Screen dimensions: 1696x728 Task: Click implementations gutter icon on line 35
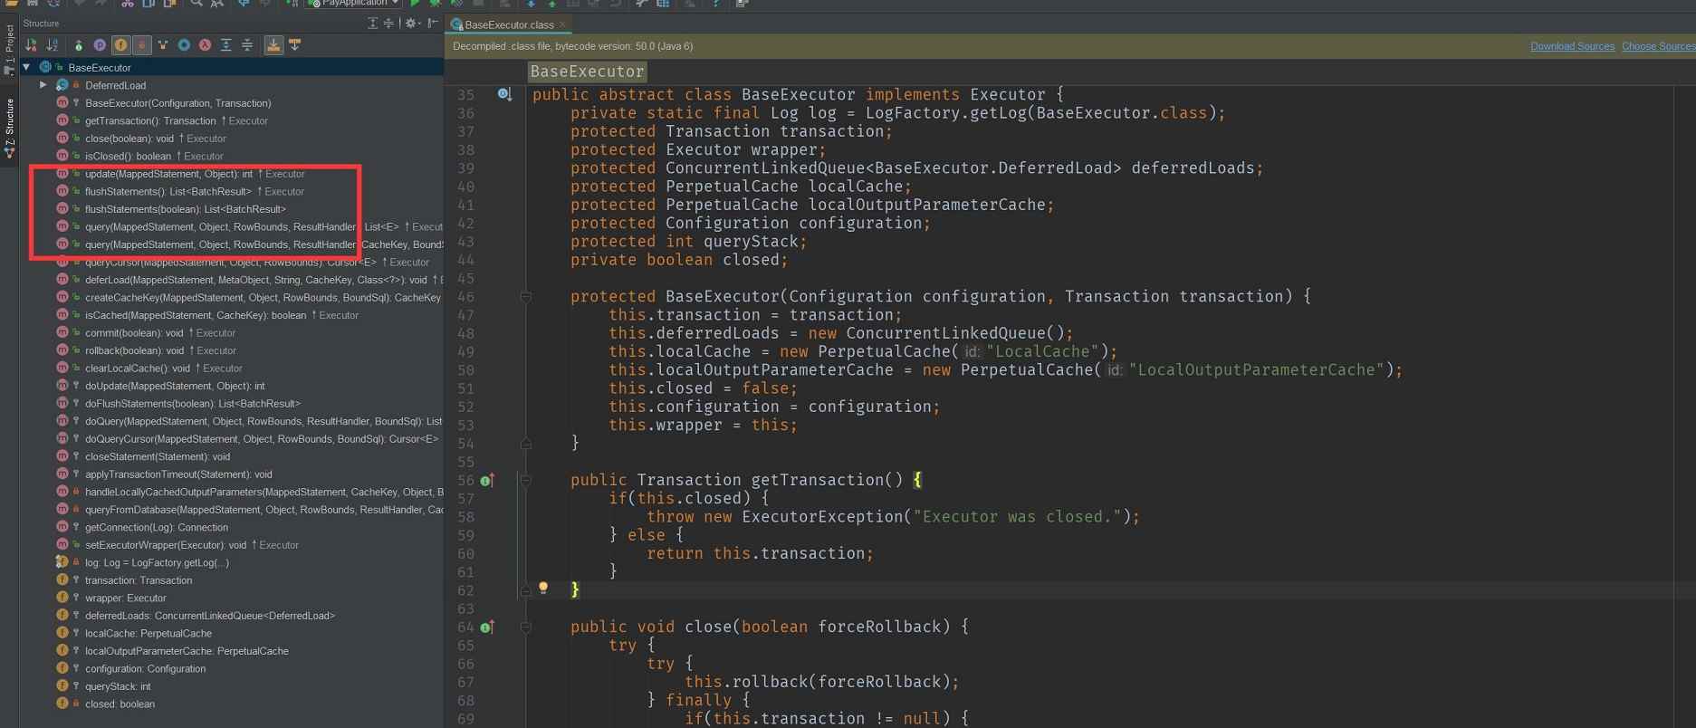click(504, 94)
